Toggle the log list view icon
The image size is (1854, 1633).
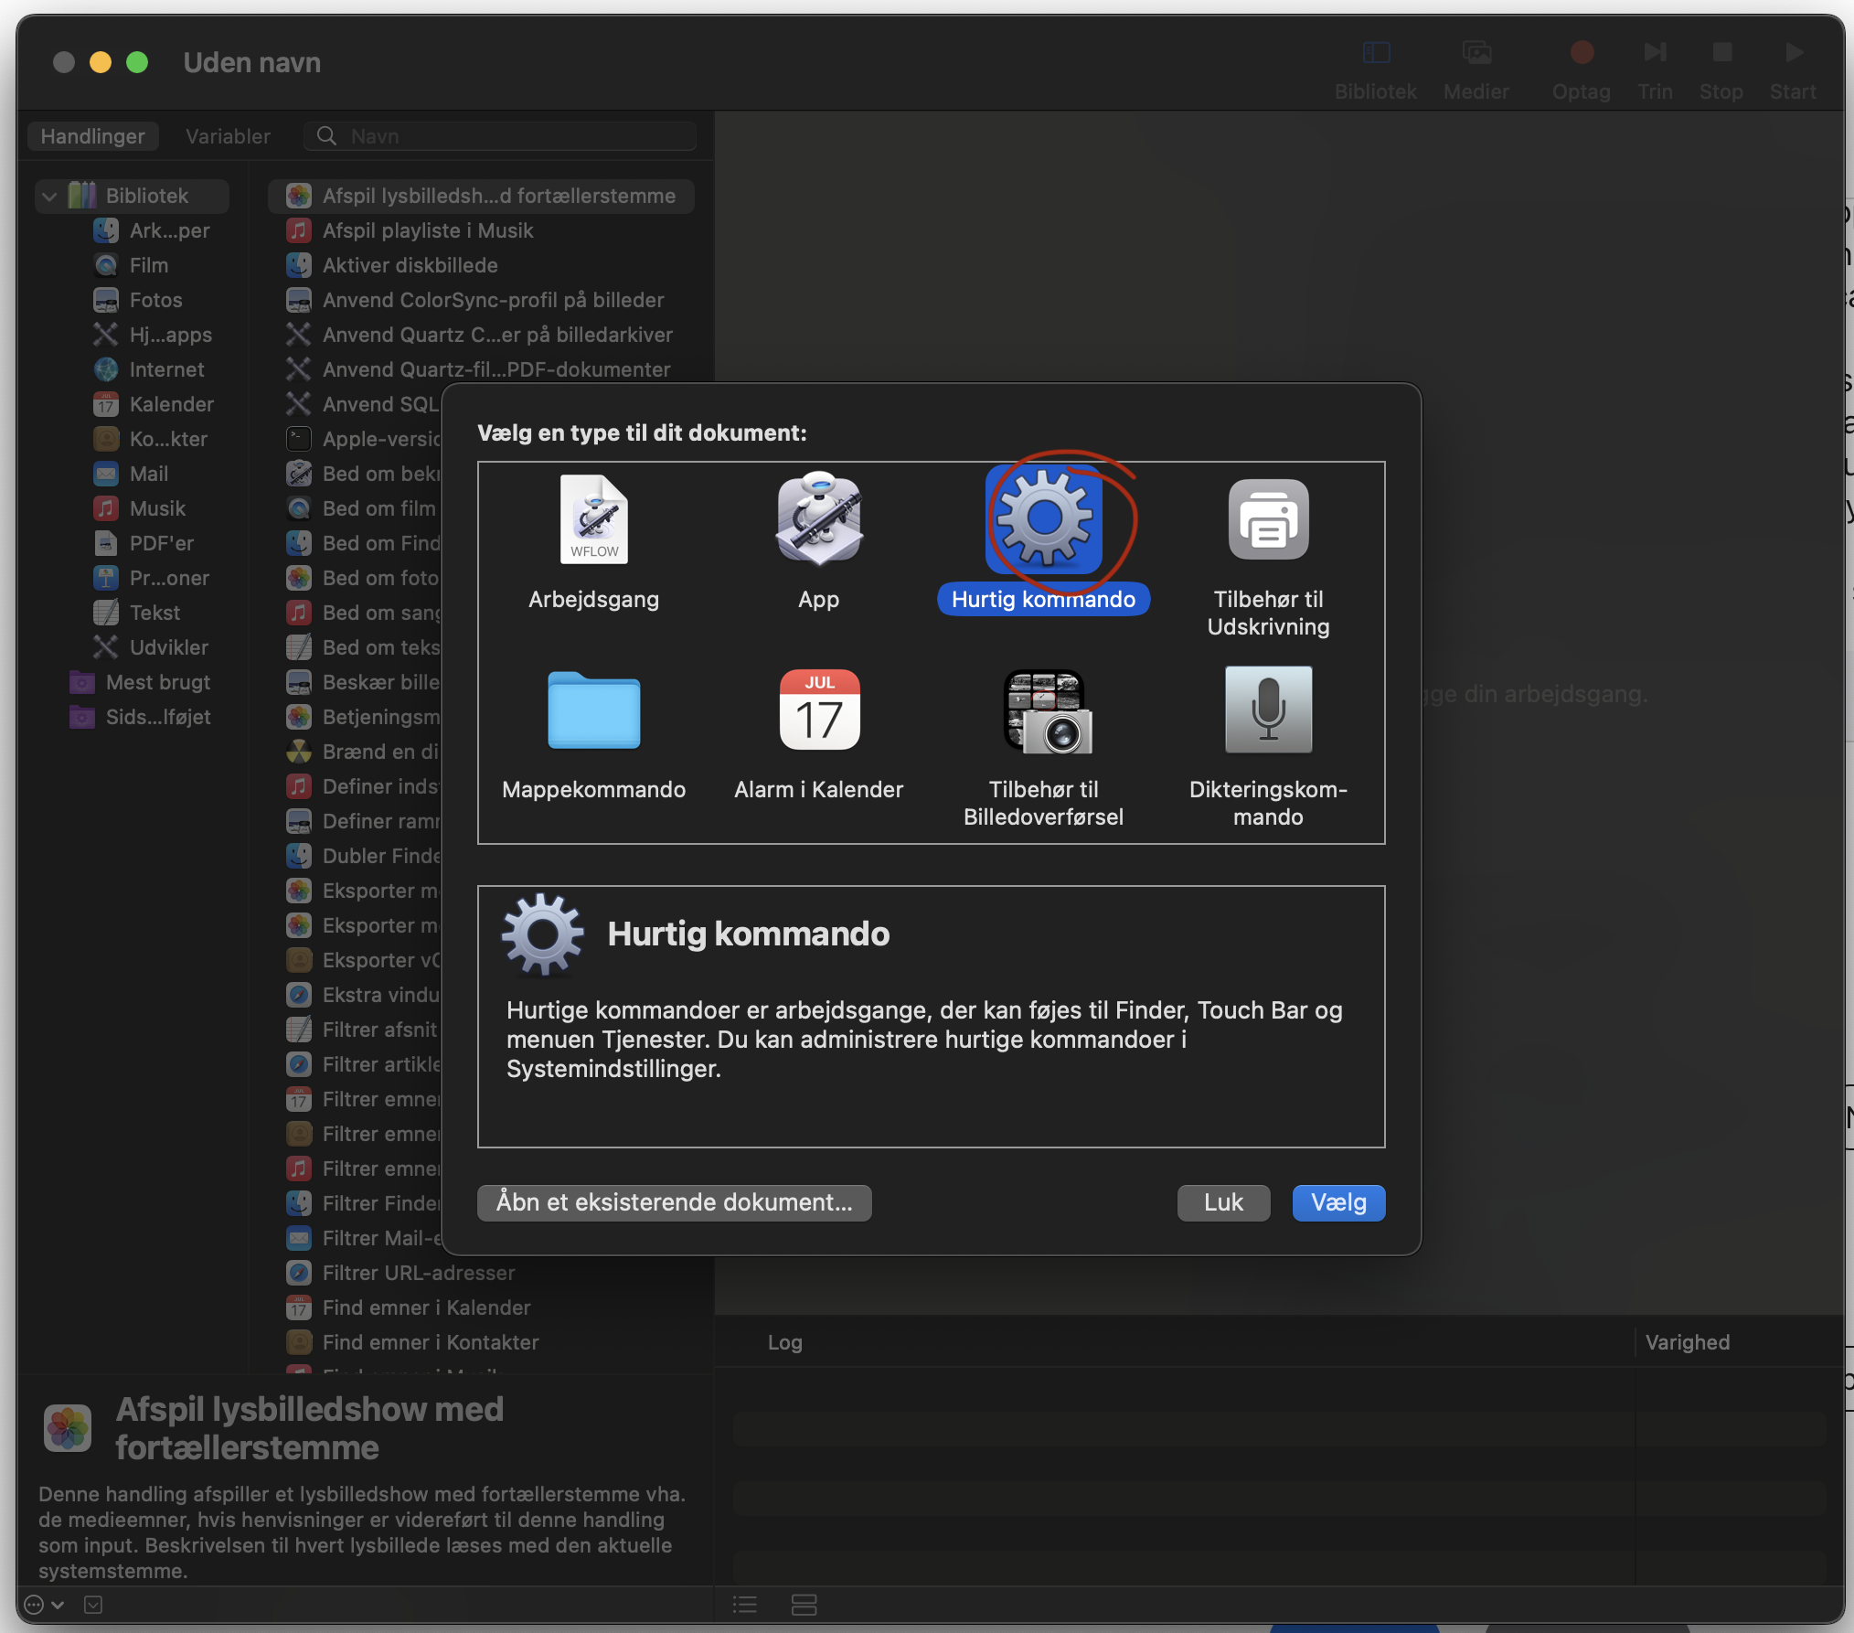(745, 1605)
